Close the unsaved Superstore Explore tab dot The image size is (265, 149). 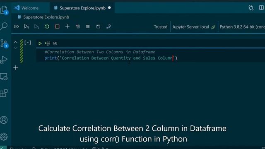pos(109,8)
